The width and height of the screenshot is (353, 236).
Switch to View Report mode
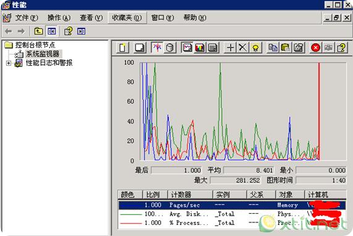[x=212, y=48]
